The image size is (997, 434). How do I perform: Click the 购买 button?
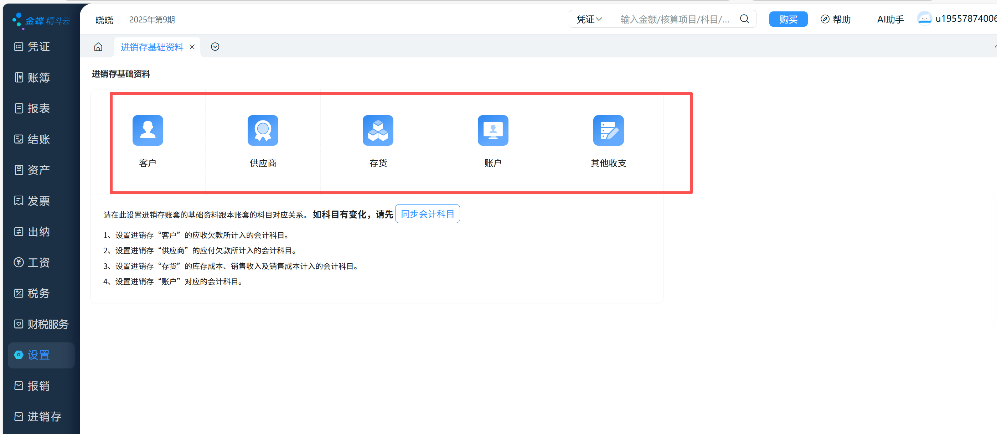point(787,19)
